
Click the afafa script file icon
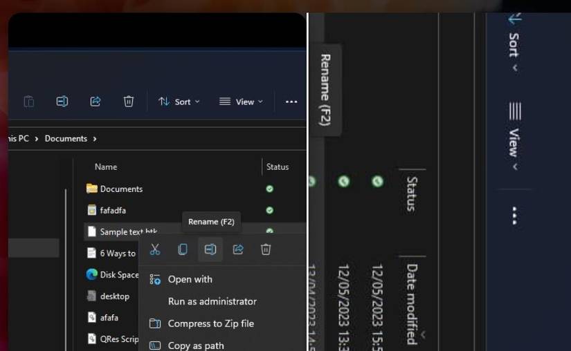pos(92,317)
